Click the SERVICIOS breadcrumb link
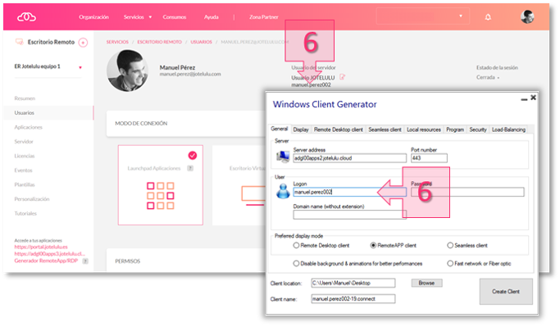The width and height of the screenshot is (560, 327). point(117,42)
